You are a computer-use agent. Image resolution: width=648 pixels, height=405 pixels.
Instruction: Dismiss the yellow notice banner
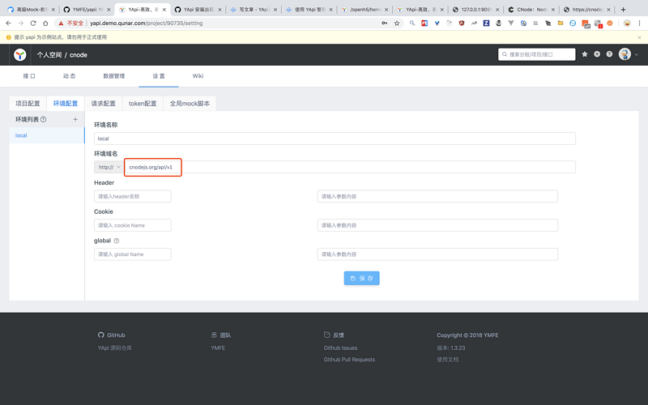pyautogui.click(x=639, y=37)
